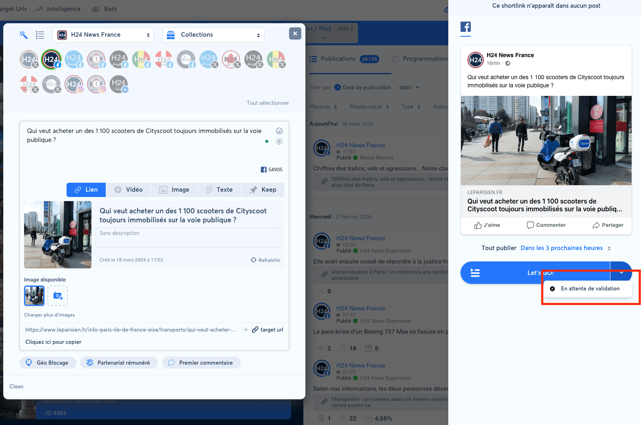Click the list icon on the Let's GO button

pos(475,273)
